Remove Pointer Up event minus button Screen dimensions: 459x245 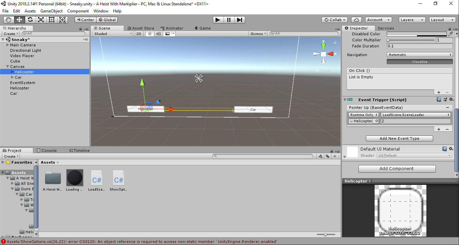point(448,108)
